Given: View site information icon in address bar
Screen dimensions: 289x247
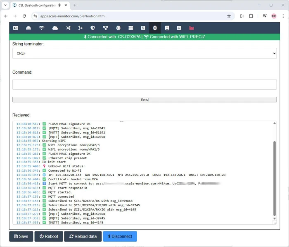Looking at the screenshot, I should [35, 16].
